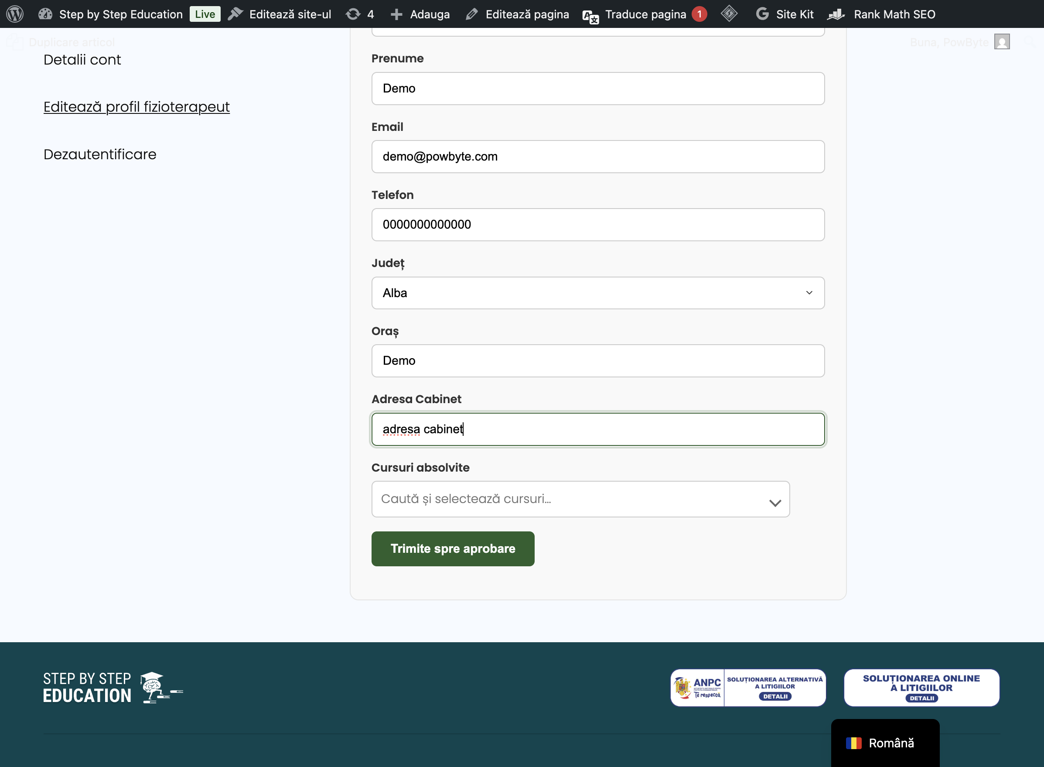Open Soluționarea Online a Litigiilor banner
The image size is (1044, 767).
pos(921,688)
